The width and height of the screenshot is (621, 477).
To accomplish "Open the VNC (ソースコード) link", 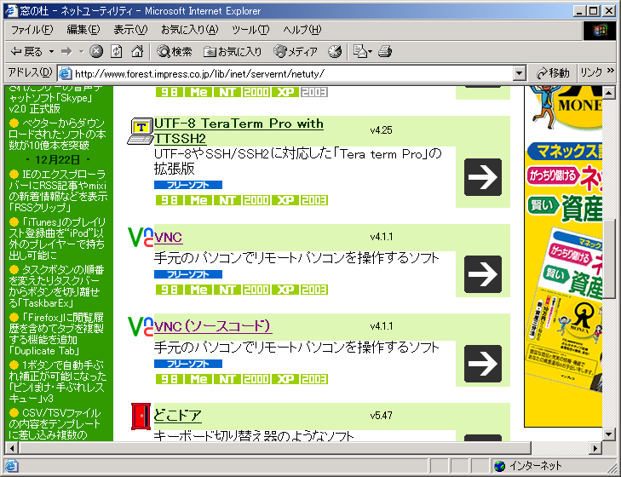I will tap(213, 326).
